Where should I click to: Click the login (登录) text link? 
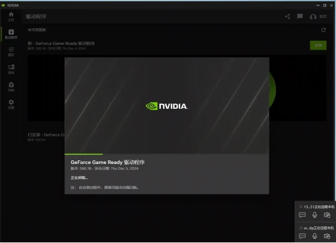click(x=323, y=16)
